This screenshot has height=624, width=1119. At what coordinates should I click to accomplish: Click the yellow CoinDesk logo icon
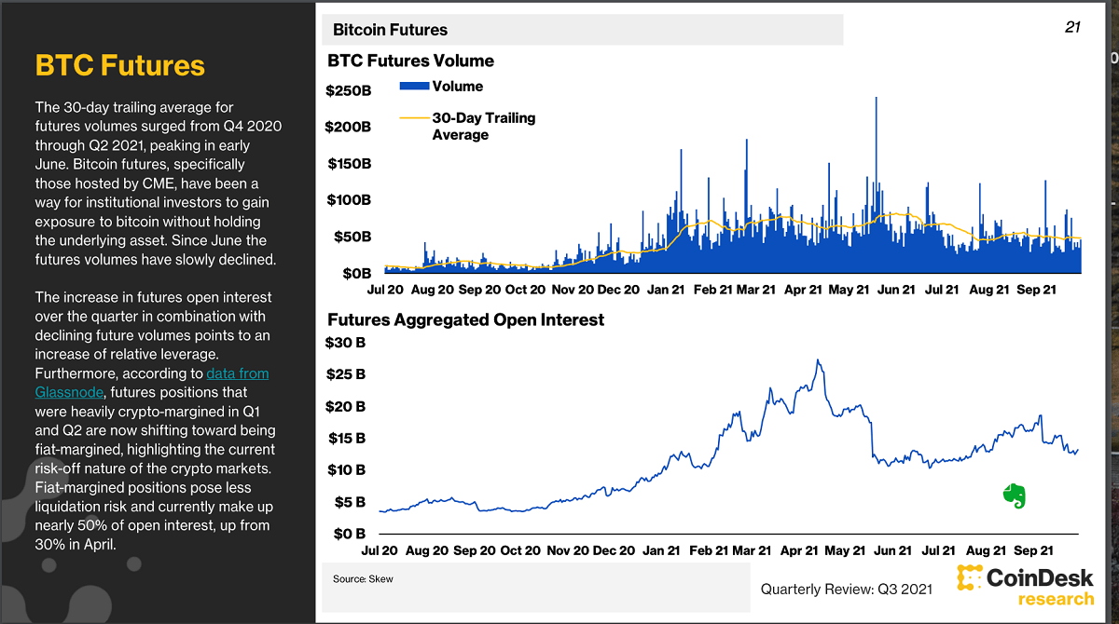[x=971, y=578]
